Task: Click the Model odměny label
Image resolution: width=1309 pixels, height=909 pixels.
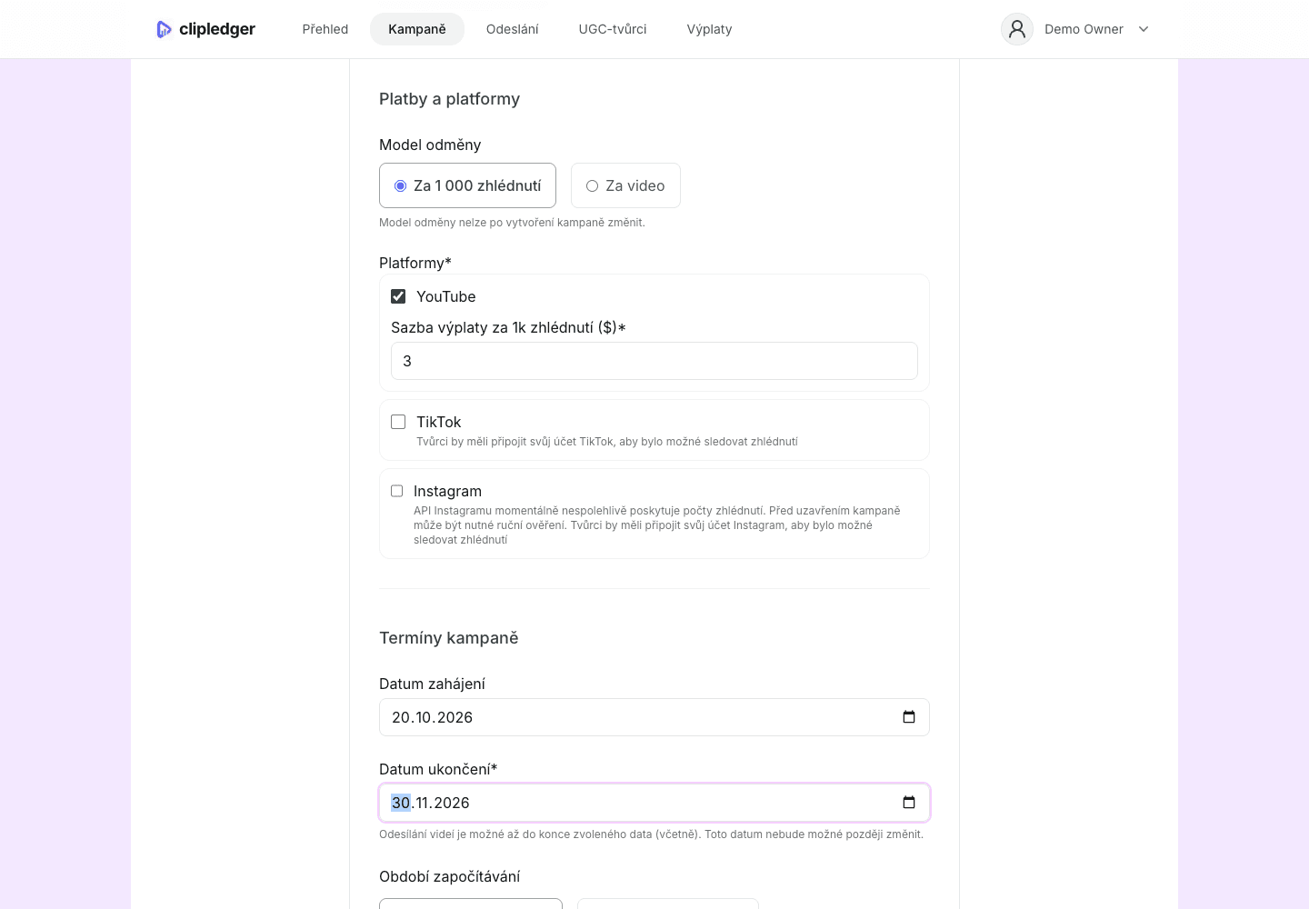Action: 430,145
